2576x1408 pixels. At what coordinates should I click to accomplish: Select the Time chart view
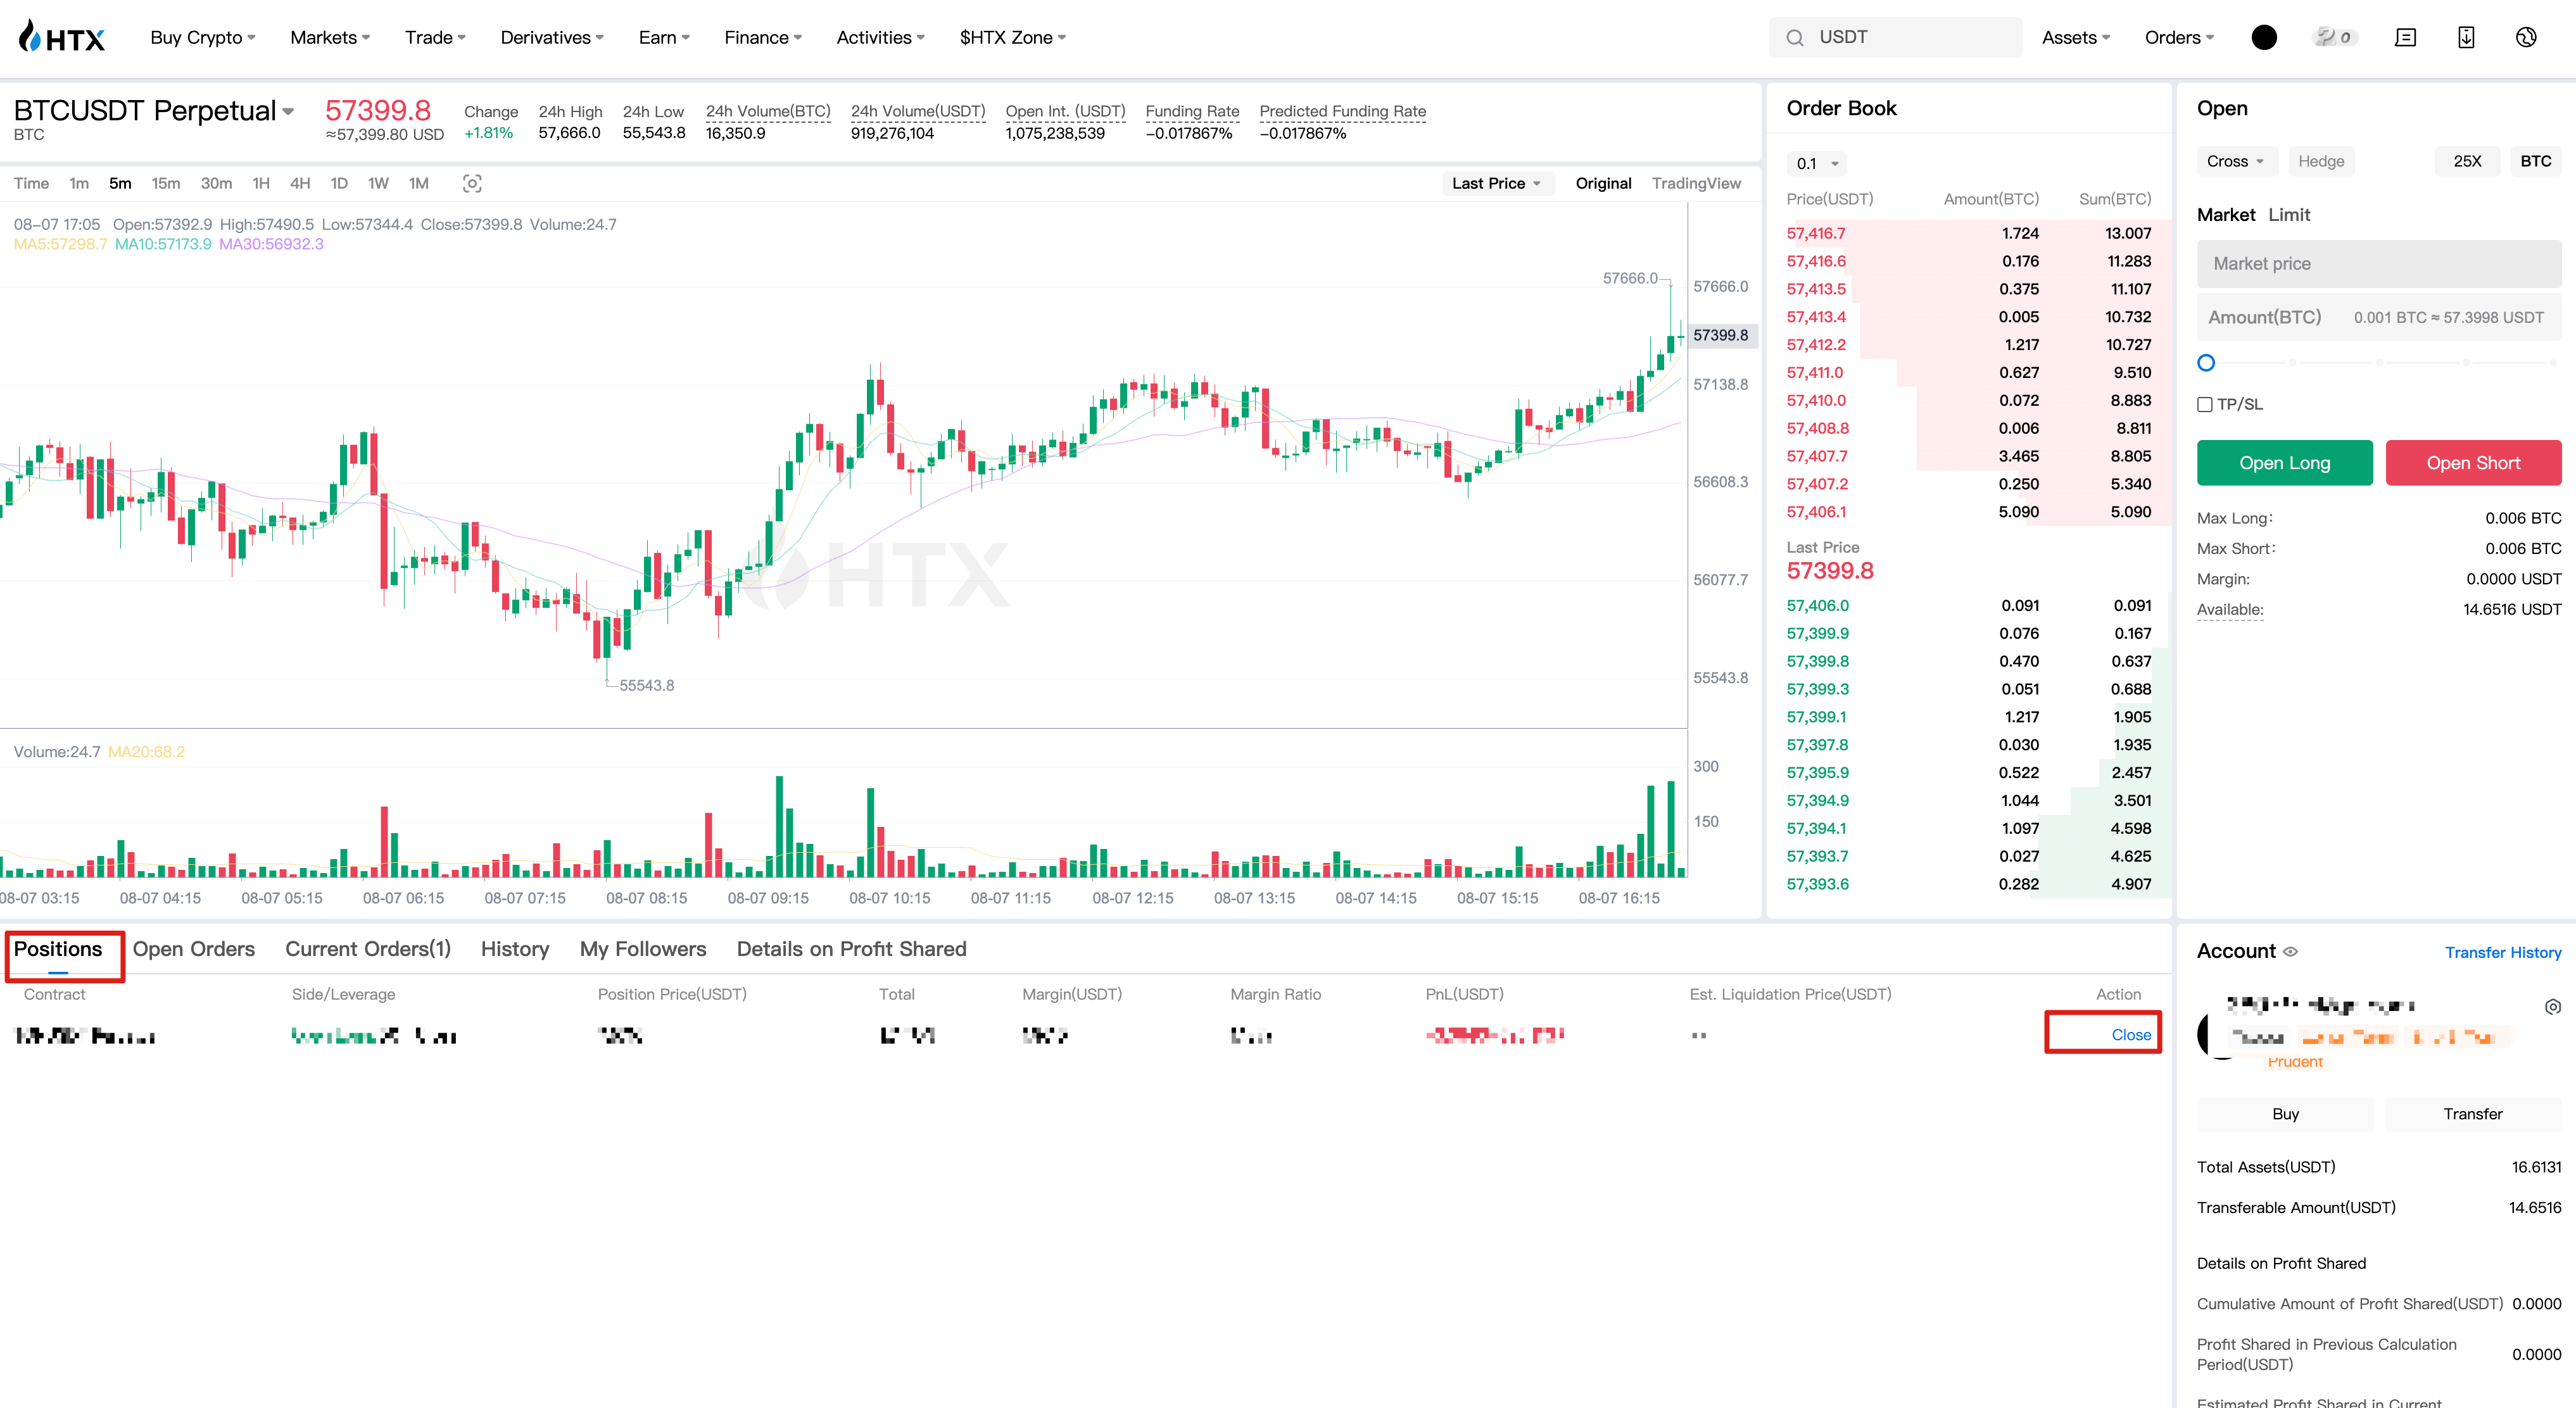coord(31,183)
